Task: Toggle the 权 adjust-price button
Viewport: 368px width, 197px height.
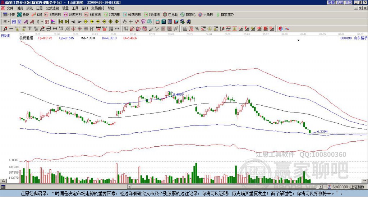Action: 47,22
